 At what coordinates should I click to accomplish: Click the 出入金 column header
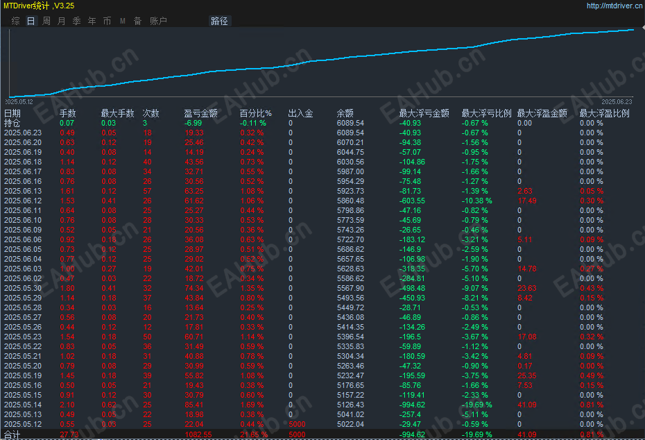click(x=301, y=113)
